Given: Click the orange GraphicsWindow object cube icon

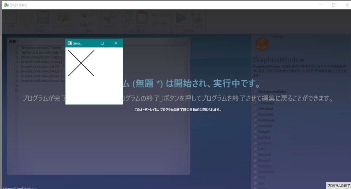Looking at the screenshot, I should [262, 44].
